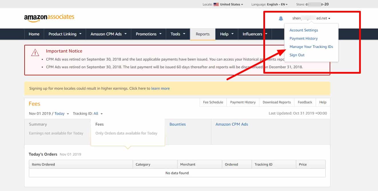Click Download Reports
Image resolution: width=378 pixels, height=191 pixels.
[276, 102]
